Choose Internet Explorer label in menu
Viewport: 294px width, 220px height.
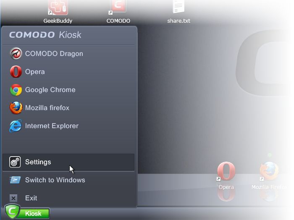pos(52,126)
